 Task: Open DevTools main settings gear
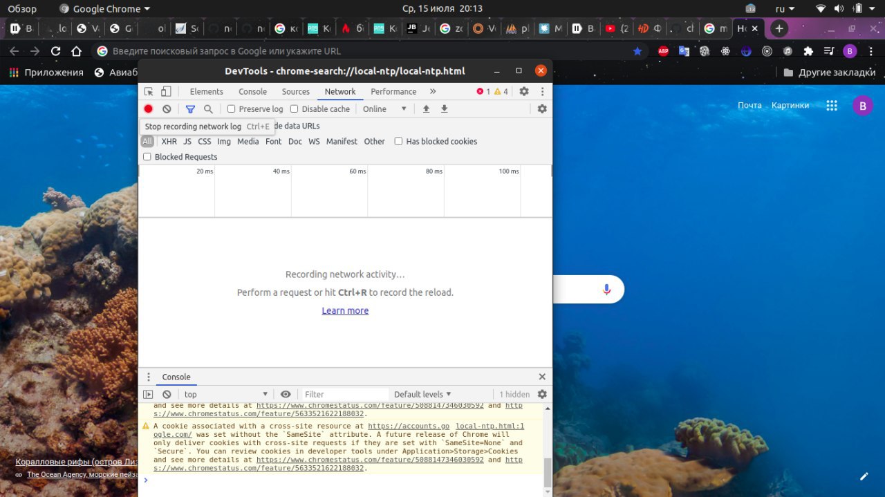point(524,91)
